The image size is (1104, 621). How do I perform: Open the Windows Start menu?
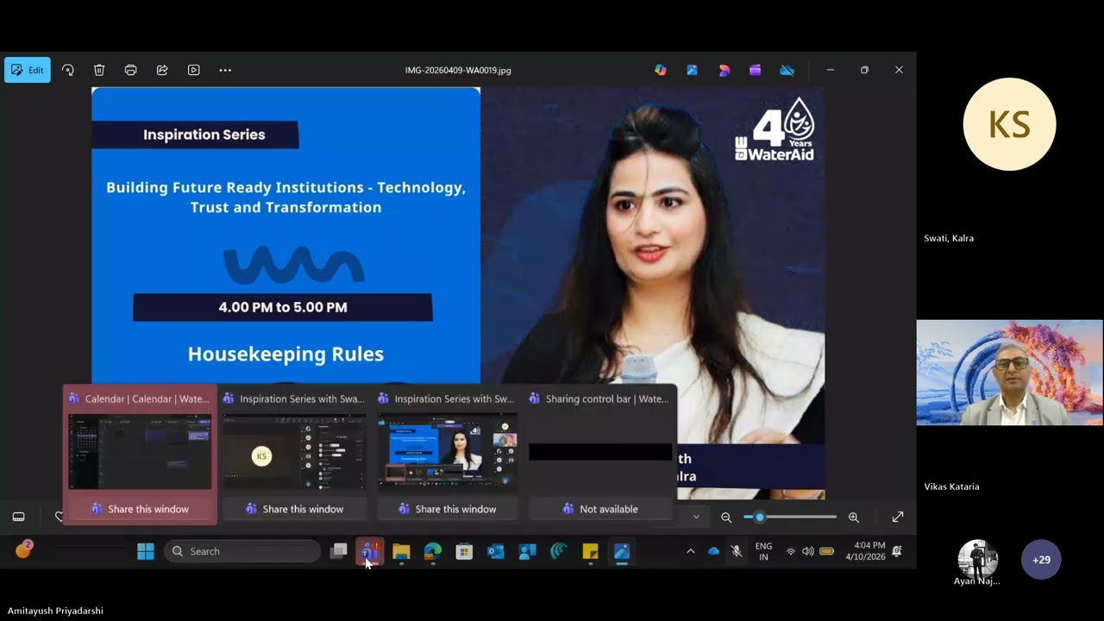146,551
